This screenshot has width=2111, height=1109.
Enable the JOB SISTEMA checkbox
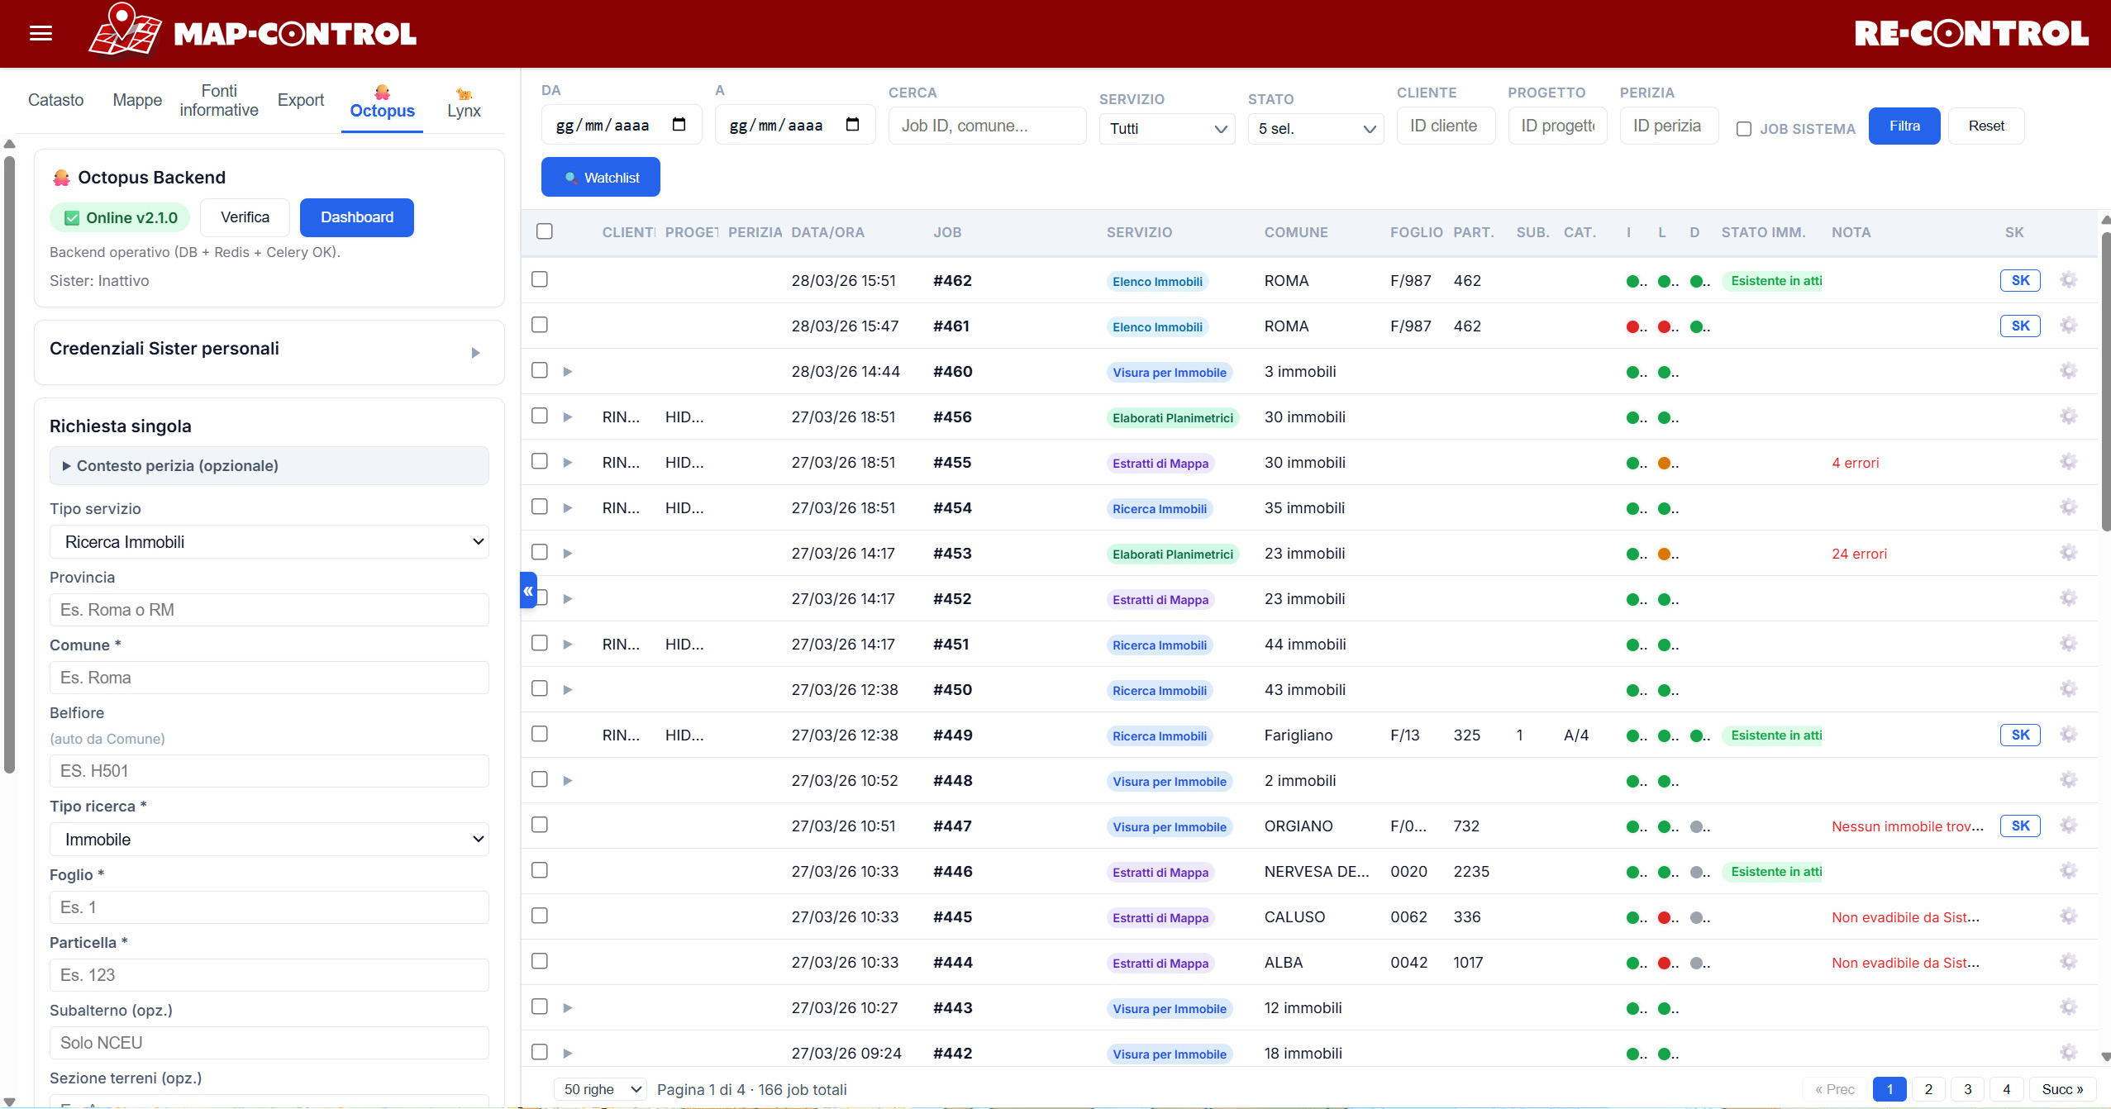pos(1744,129)
